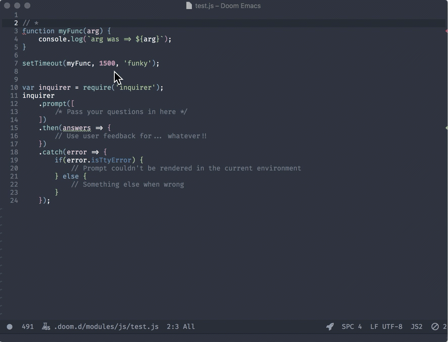Click the 'test.js – Doom Emacs' window title
Image resolution: width=448 pixels, height=342 pixels.
click(228, 6)
